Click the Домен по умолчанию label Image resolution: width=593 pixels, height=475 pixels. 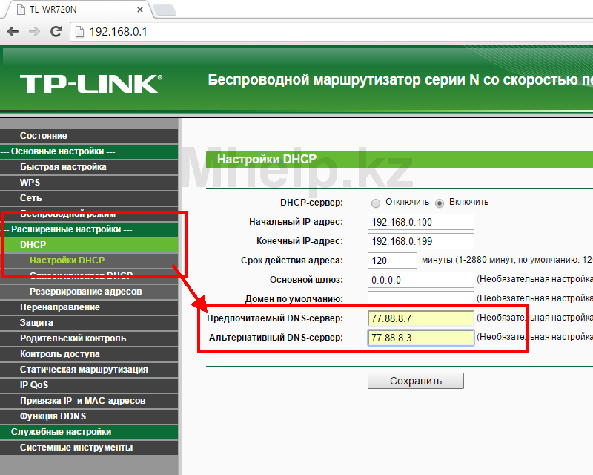294,299
